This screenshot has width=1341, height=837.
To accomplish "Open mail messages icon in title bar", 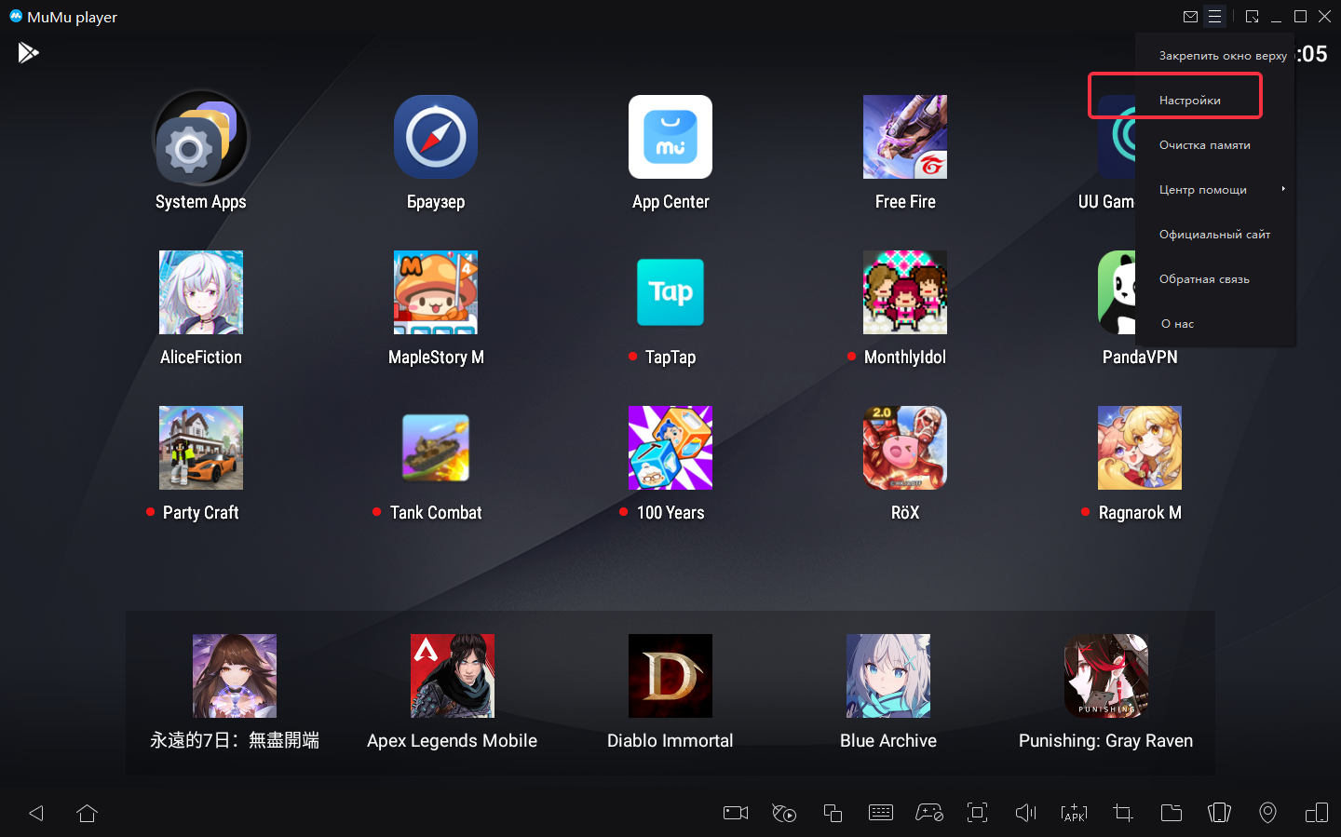I will click(x=1190, y=17).
